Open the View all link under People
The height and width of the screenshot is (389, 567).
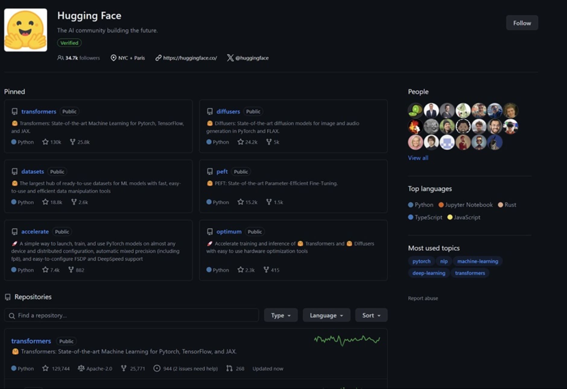(418, 158)
